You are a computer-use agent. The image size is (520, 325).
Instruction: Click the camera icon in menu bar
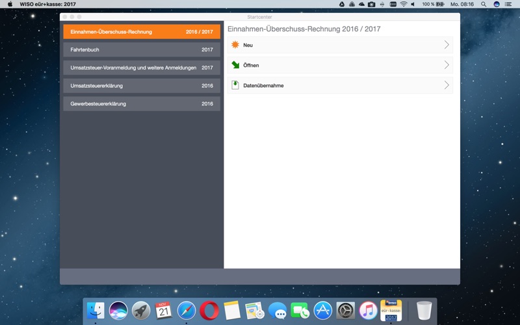click(372, 5)
